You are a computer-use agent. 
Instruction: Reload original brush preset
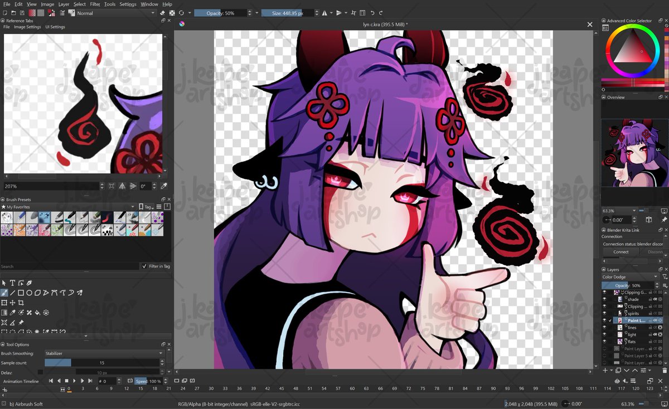181,13
